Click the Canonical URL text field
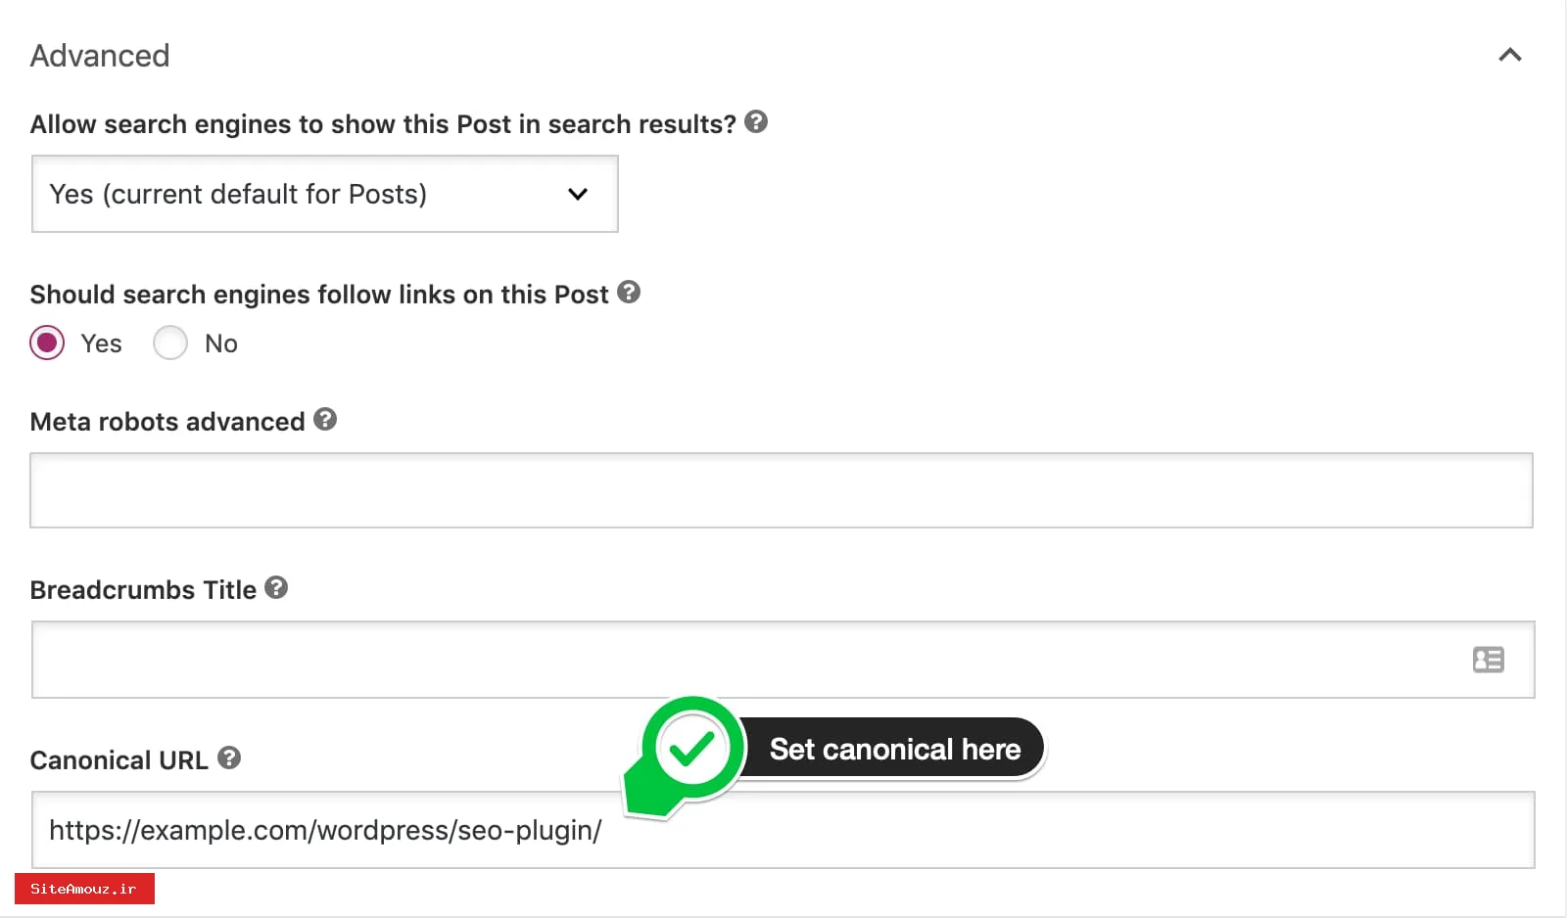Image resolution: width=1567 pixels, height=918 pixels. [x=979, y=830]
